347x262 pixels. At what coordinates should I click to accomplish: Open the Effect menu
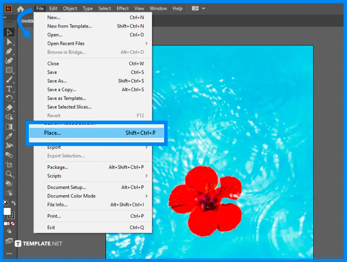(123, 8)
